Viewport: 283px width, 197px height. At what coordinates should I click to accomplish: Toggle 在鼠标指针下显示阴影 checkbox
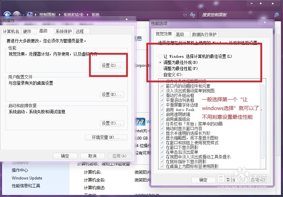tap(162, 162)
